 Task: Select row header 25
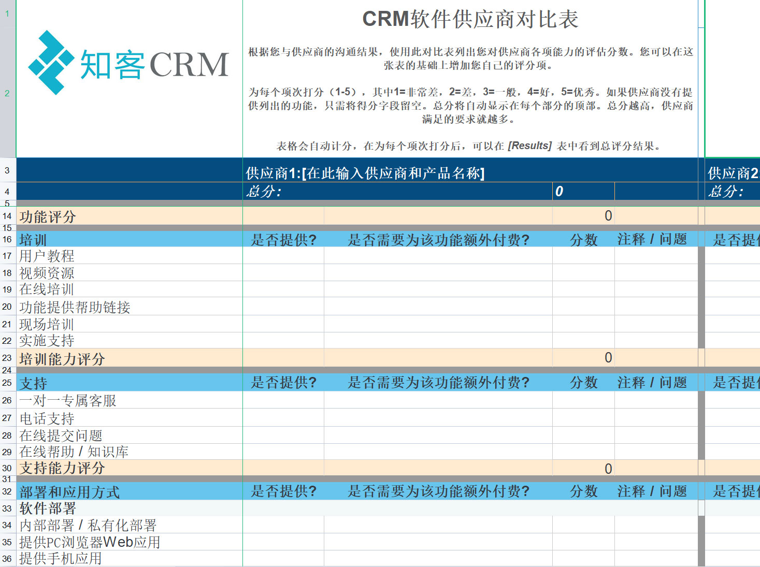coord(7,383)
